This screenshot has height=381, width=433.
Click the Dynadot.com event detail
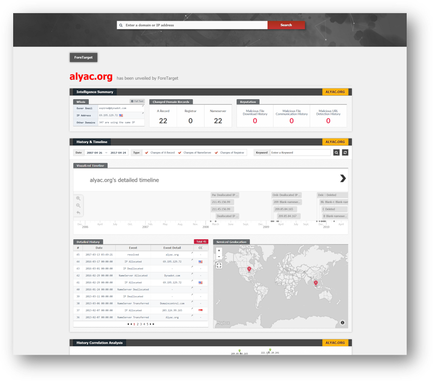click(172, 275)
